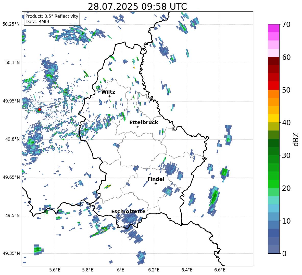Click the colorbar tick label 60
Viewport: 302px width, 275px height.
tap(286, 57)
